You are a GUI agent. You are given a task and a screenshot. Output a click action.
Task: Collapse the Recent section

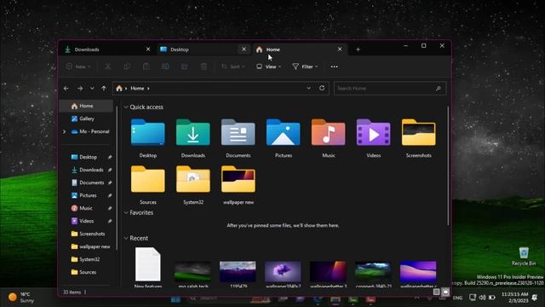pyautogui.click(x=126, y=239)
